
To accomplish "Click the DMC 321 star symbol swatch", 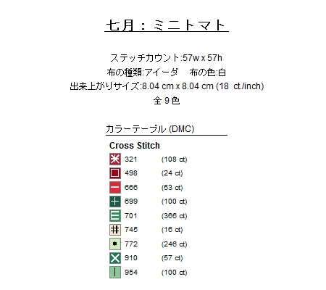I will [115, 159].
